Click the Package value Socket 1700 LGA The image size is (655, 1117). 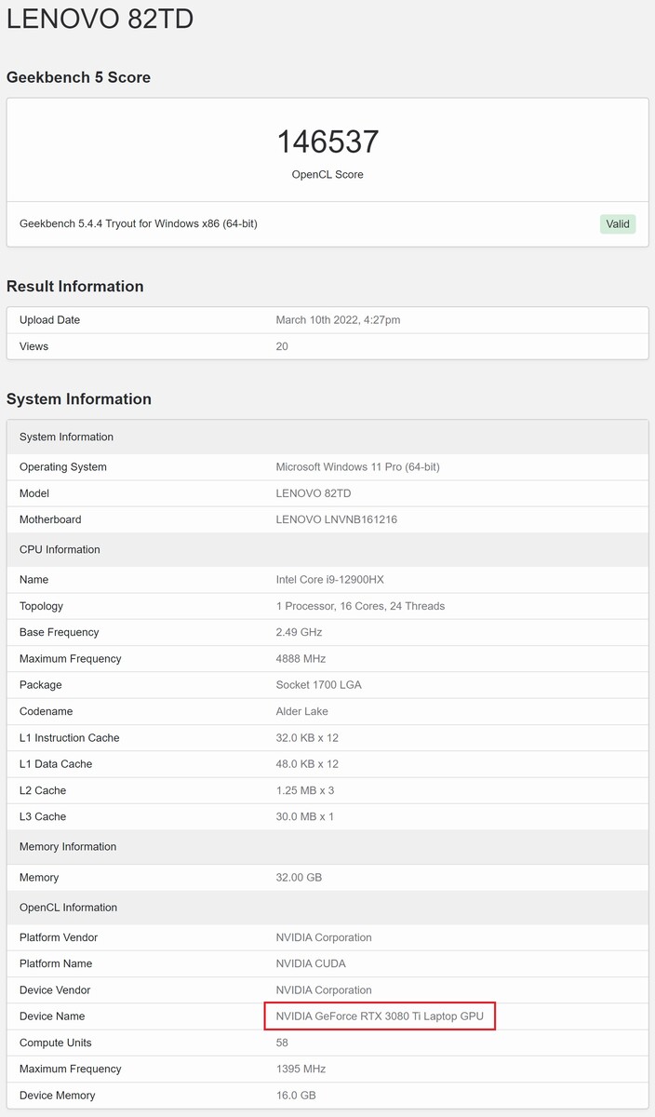point(319,685)
